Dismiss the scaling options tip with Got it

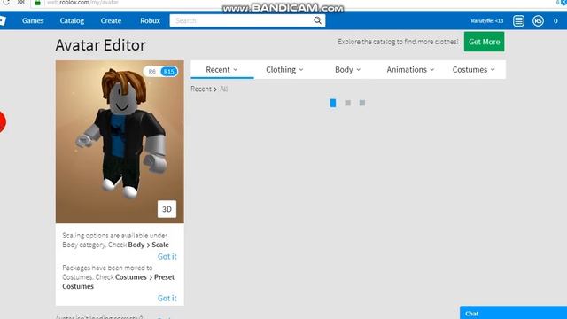[167, 256]
